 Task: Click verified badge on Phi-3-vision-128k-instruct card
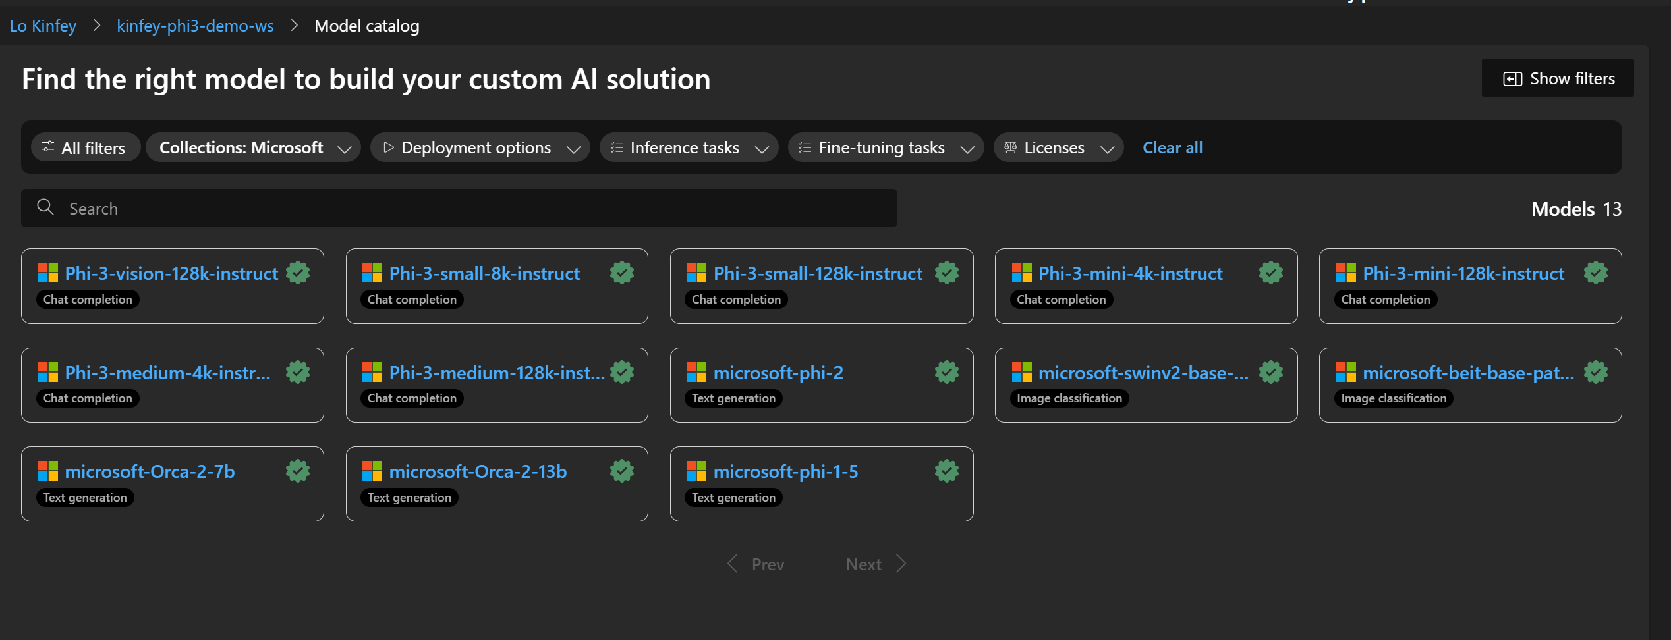click(x=298, y=273)
